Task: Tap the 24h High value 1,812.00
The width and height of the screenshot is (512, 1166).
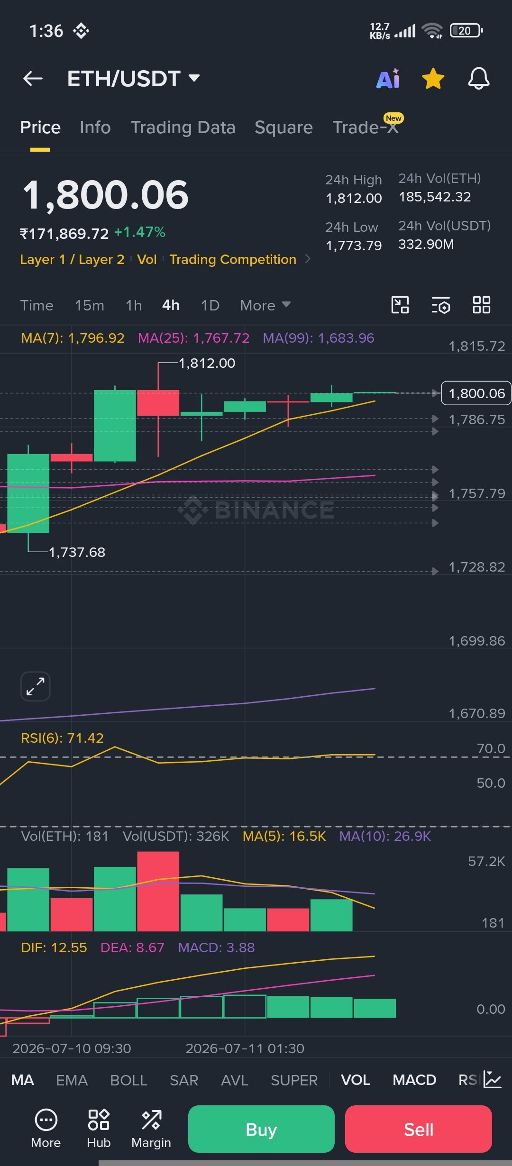Action: click(354, 198)
